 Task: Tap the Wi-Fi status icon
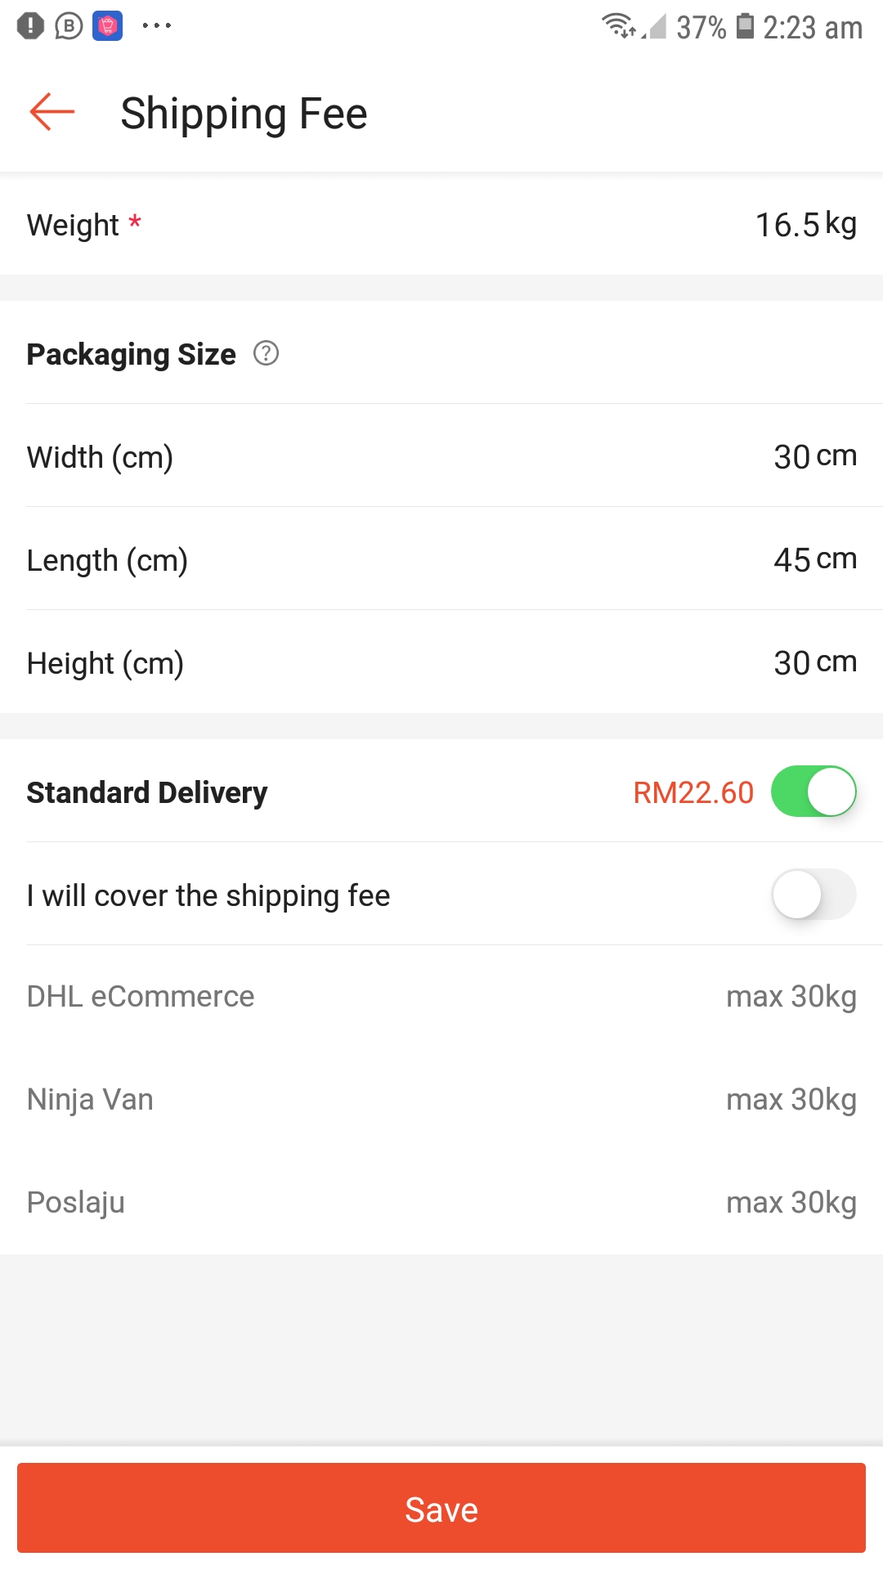(x=619, y=26)
